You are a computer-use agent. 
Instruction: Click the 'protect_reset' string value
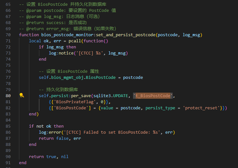(x=202, y=108)
